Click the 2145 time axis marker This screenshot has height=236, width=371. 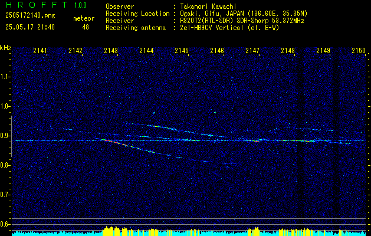pos(182,51)
